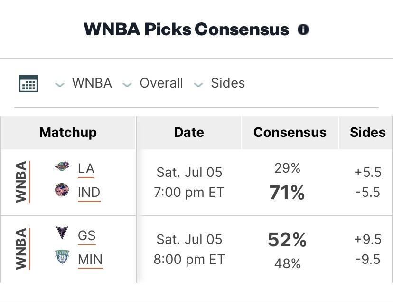
Task: Click the Minnesota Lynx team logo
Action: point(62,257)
